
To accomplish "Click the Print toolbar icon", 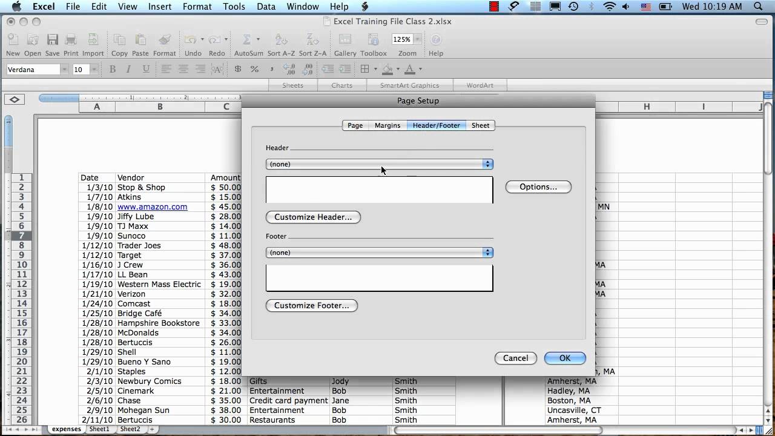I will (x=71, y=40).
